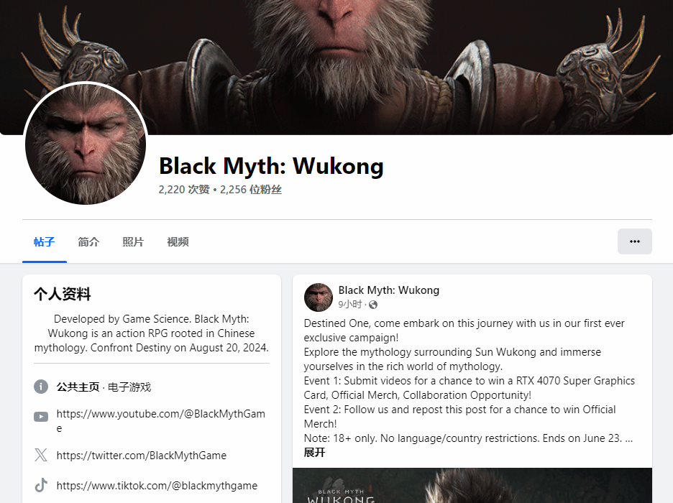
Task: Open the tiktok.com/@blackmythgame link
Action: point(157,486)
